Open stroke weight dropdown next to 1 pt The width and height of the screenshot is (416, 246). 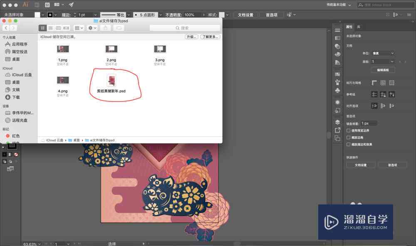click(95, 15)
